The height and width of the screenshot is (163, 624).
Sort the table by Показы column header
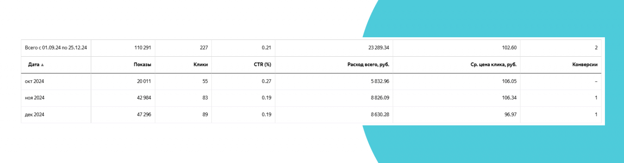click(x=142, y=64)
